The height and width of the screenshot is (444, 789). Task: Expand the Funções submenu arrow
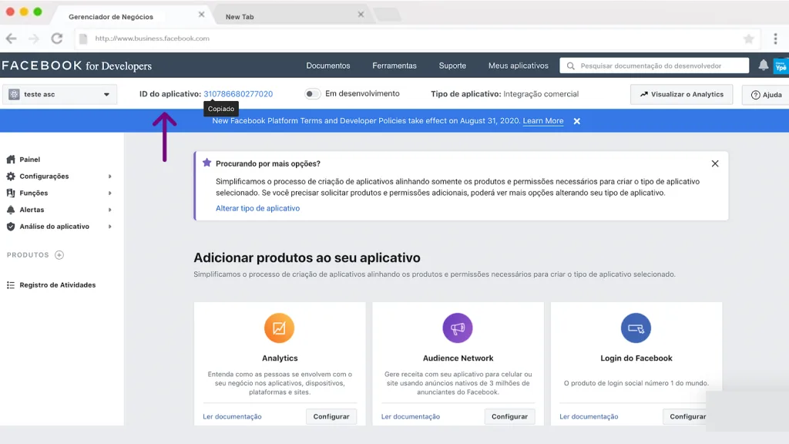109,193
